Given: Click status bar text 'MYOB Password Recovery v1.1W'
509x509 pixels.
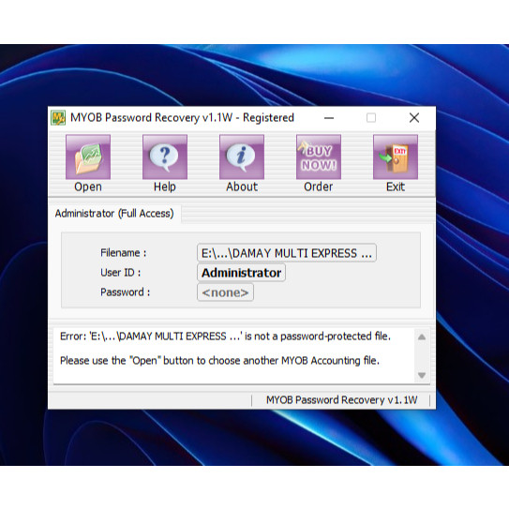Looking at the screenshot, I should 341,400.
